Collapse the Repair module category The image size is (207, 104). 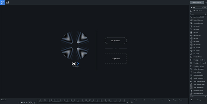pos(205,14)
